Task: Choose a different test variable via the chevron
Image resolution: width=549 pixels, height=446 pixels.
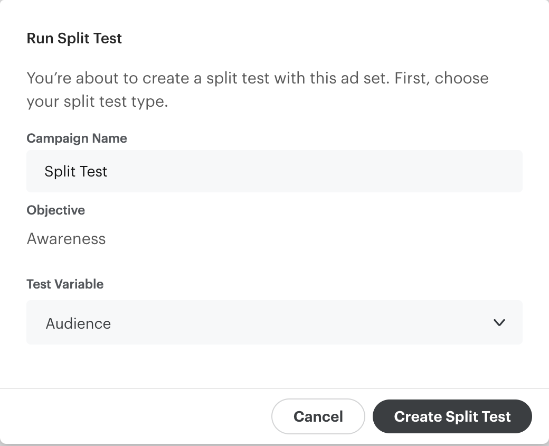Action: click(499, 322)
